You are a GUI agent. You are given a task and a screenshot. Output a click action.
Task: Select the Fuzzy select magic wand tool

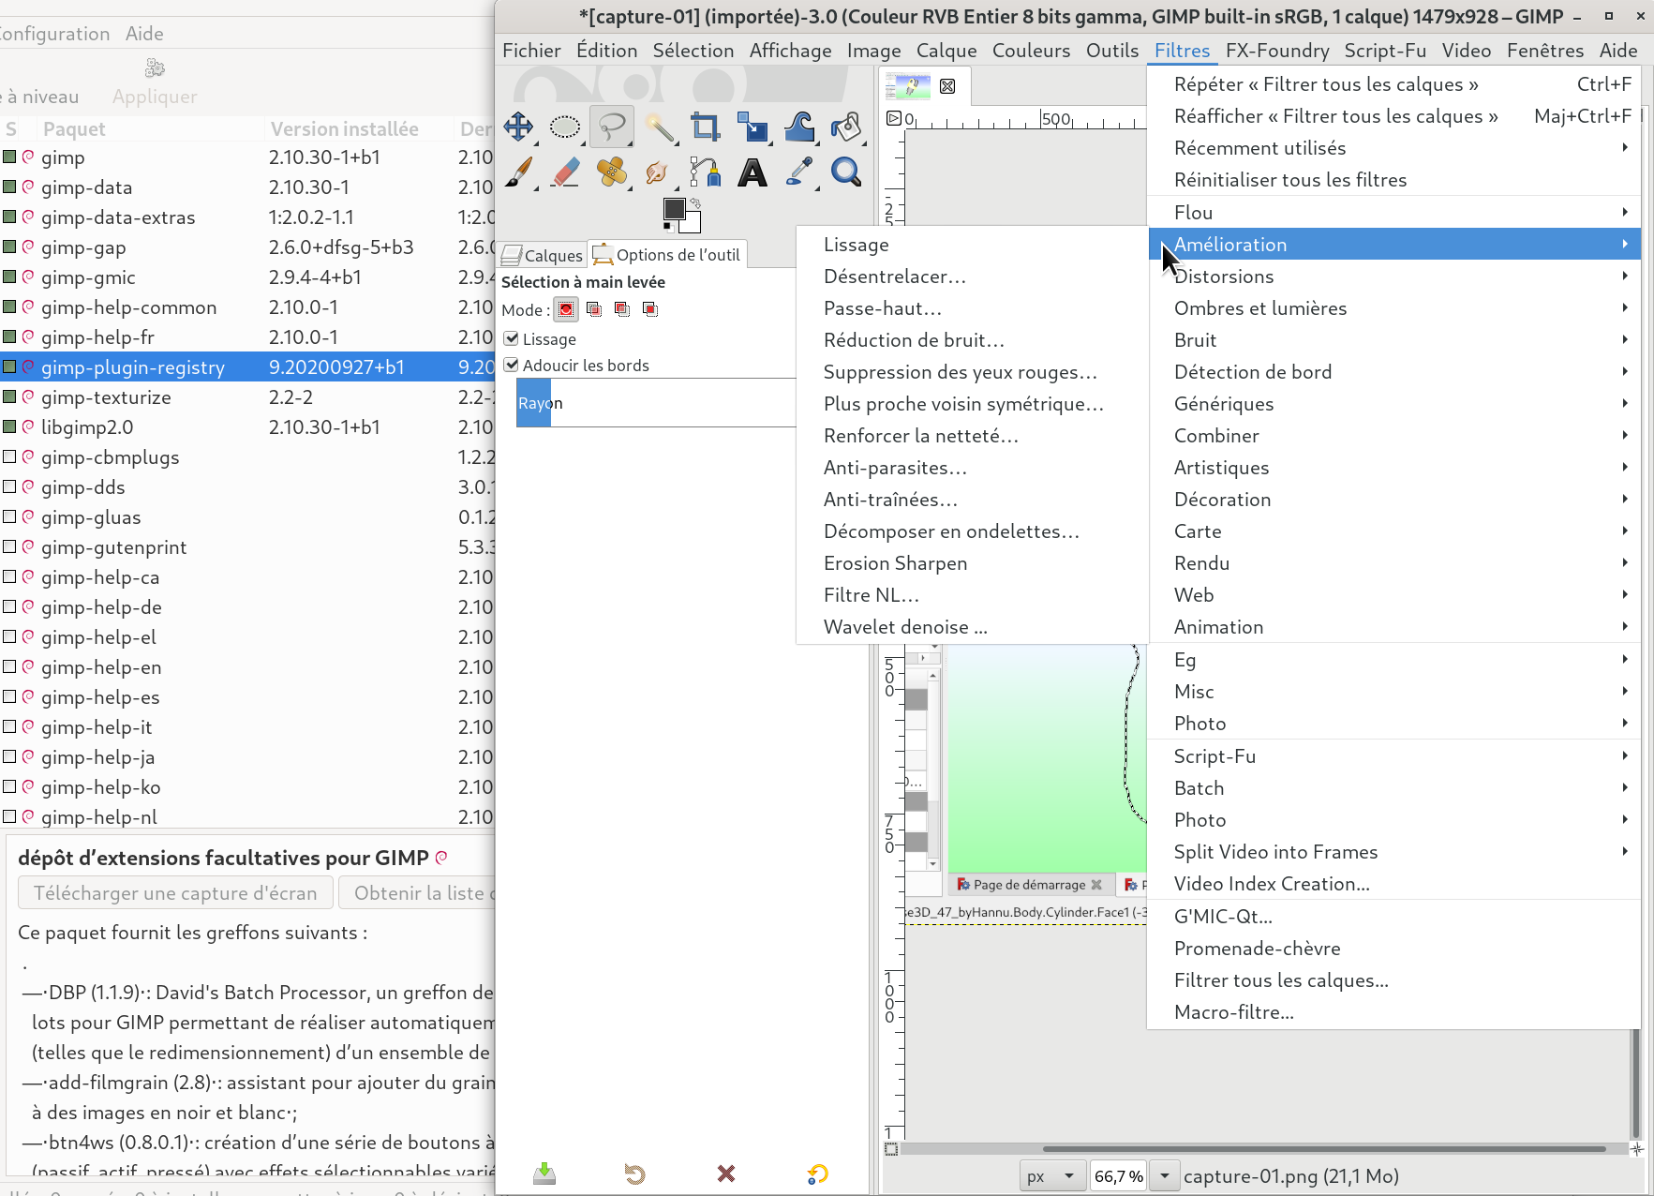pos(659,127)
